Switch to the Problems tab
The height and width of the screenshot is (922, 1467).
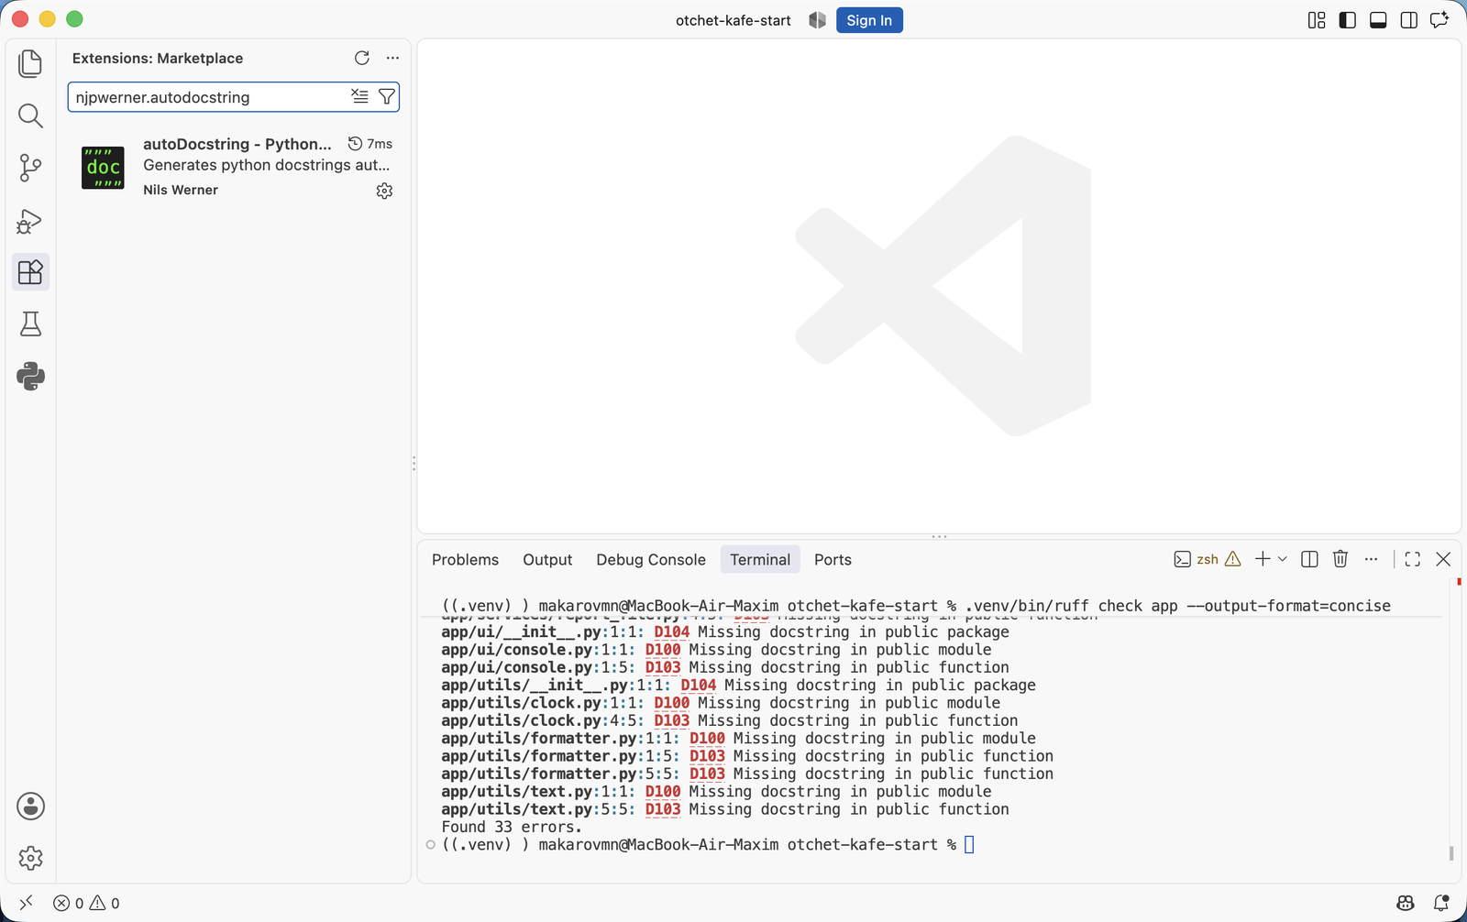pos(465,559)
